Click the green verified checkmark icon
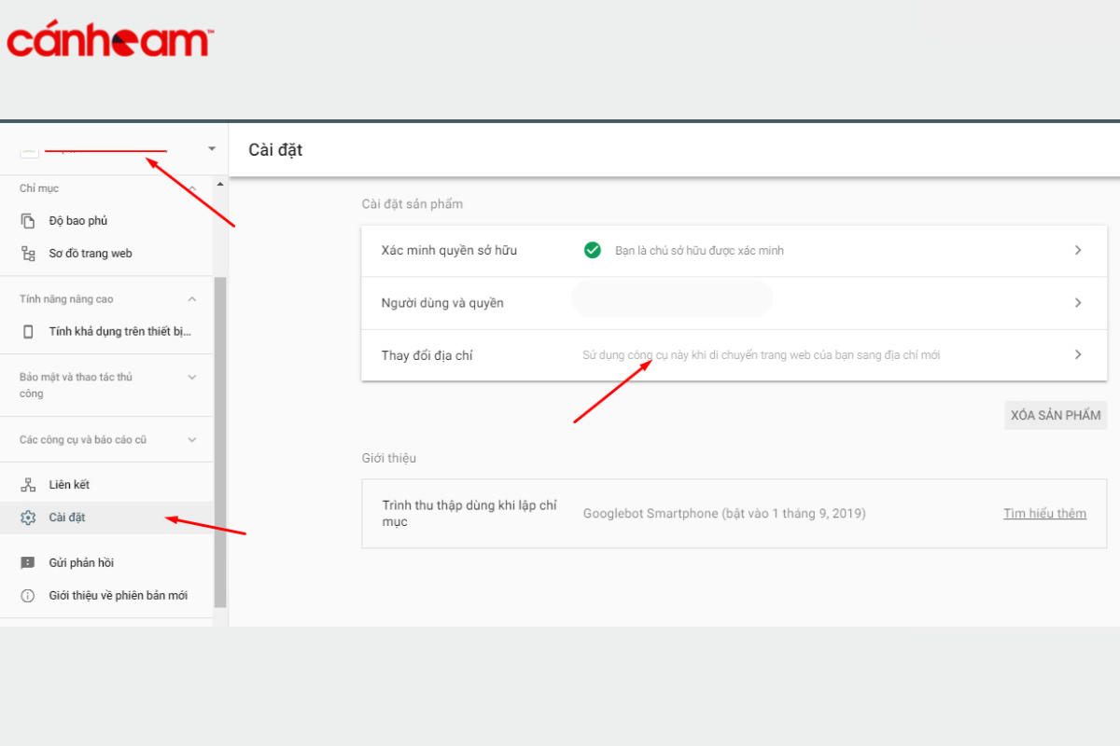This screenshot has height=746, width=1120. 592,250
